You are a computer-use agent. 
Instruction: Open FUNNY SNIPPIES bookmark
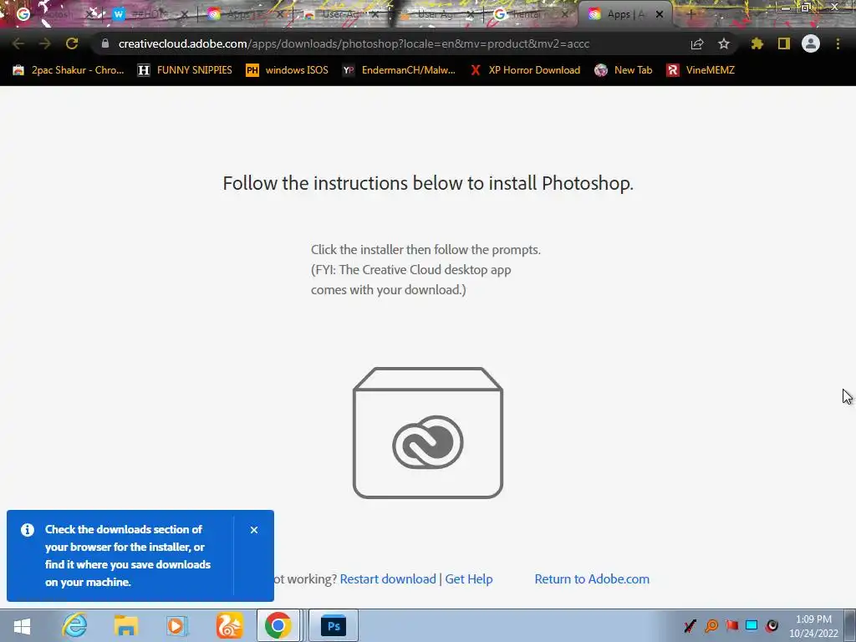click(x=185, y=70)
